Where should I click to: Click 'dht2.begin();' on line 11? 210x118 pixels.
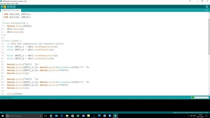tap(15, 32)
